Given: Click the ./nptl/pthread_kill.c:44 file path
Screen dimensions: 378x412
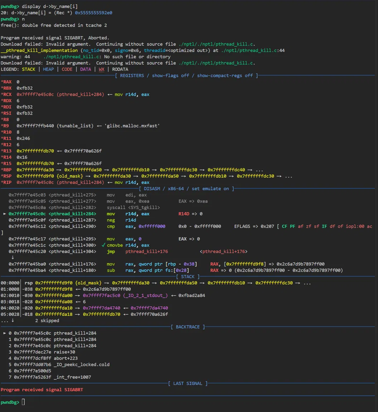Looking at the screenshot, I should [x=253, y=51].
